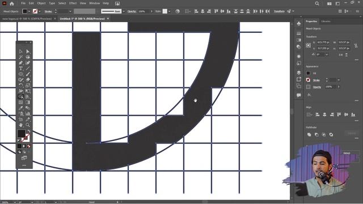Set paint mode to None

(29, 146)
